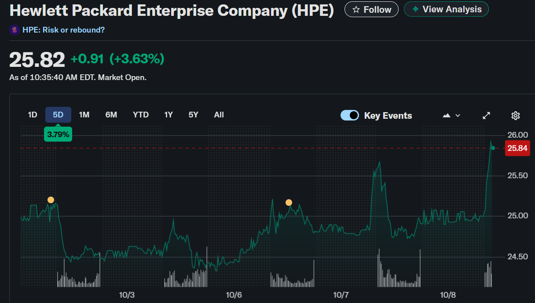The image size is (535, 303).
Task: Expand chart to full screen
Action: coord(486,116)
